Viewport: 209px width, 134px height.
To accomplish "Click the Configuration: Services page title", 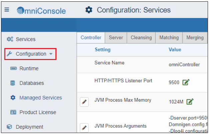I will point(134,10).
